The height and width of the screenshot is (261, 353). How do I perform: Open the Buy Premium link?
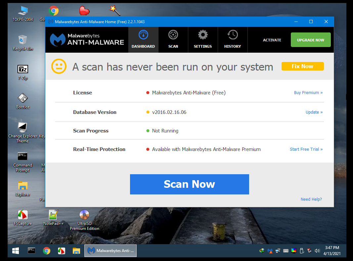[x=308, y=93]
